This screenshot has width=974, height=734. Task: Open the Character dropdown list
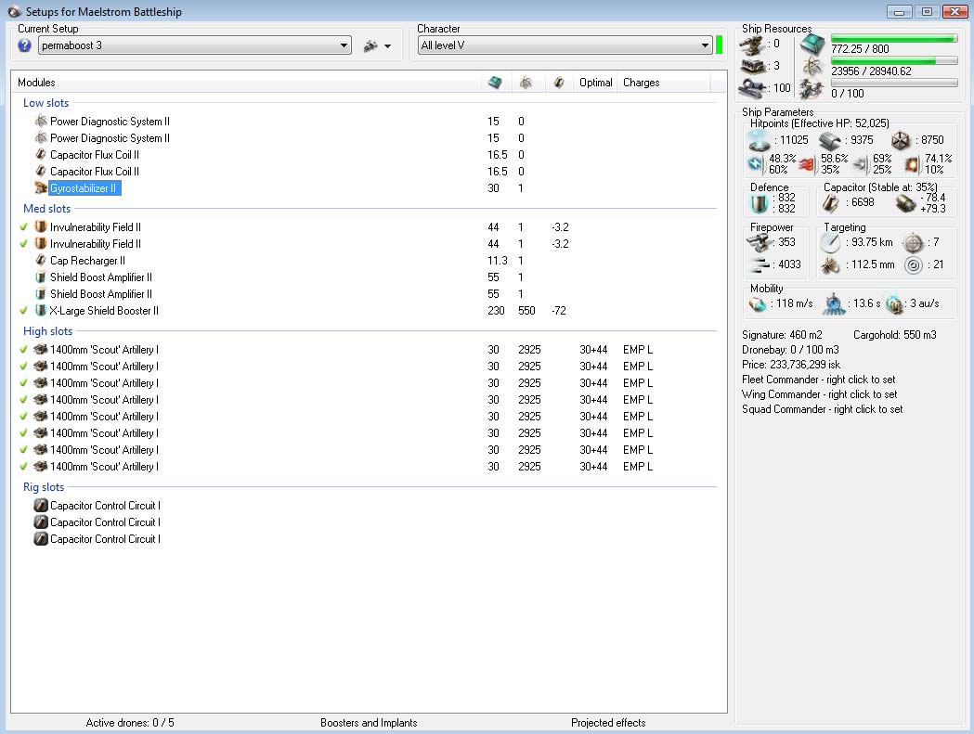[705, 45]
